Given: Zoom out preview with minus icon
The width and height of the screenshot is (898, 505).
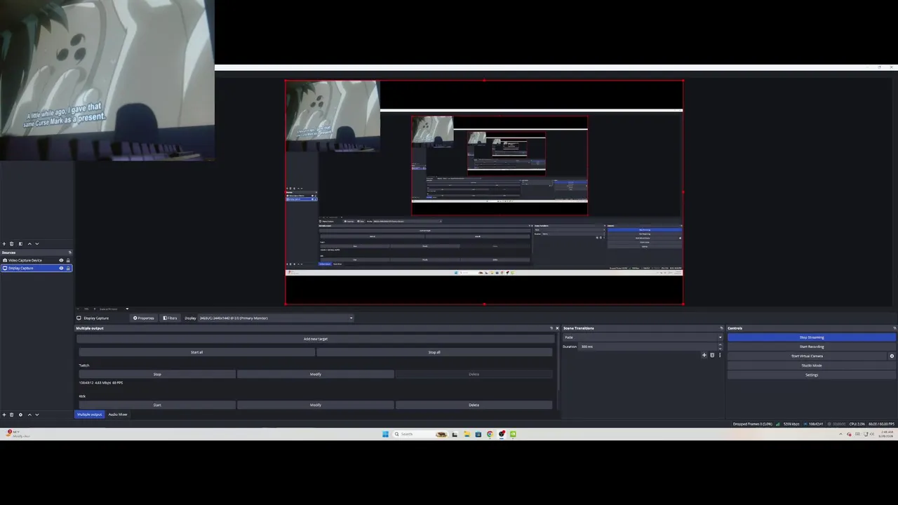Looking at the screenshot, I should 78,309.
